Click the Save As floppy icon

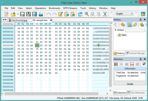(x=29, y=14)
